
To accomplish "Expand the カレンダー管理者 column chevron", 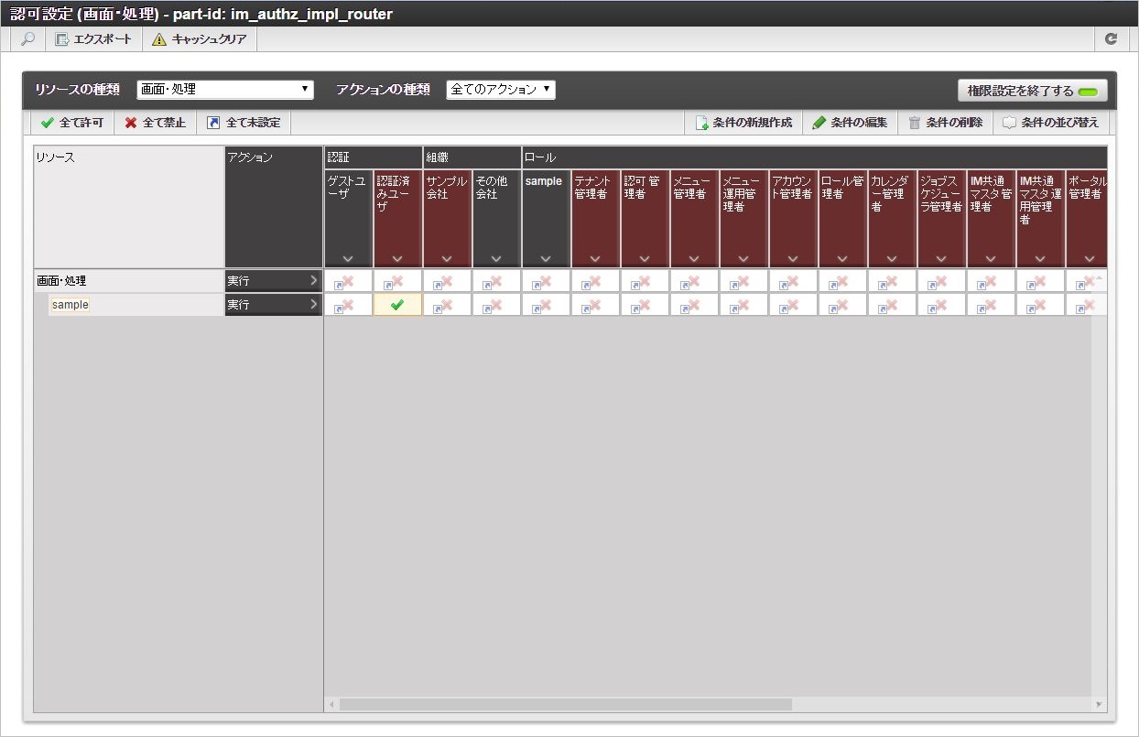I will tap(892, 259).
